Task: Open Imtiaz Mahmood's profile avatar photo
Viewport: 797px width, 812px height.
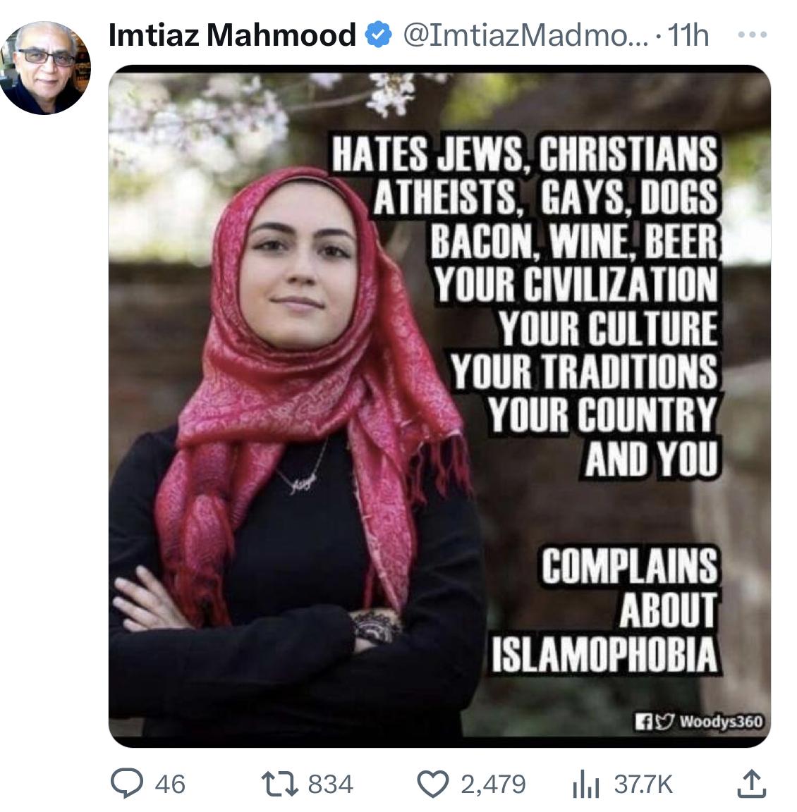Action: pos(45,68)
